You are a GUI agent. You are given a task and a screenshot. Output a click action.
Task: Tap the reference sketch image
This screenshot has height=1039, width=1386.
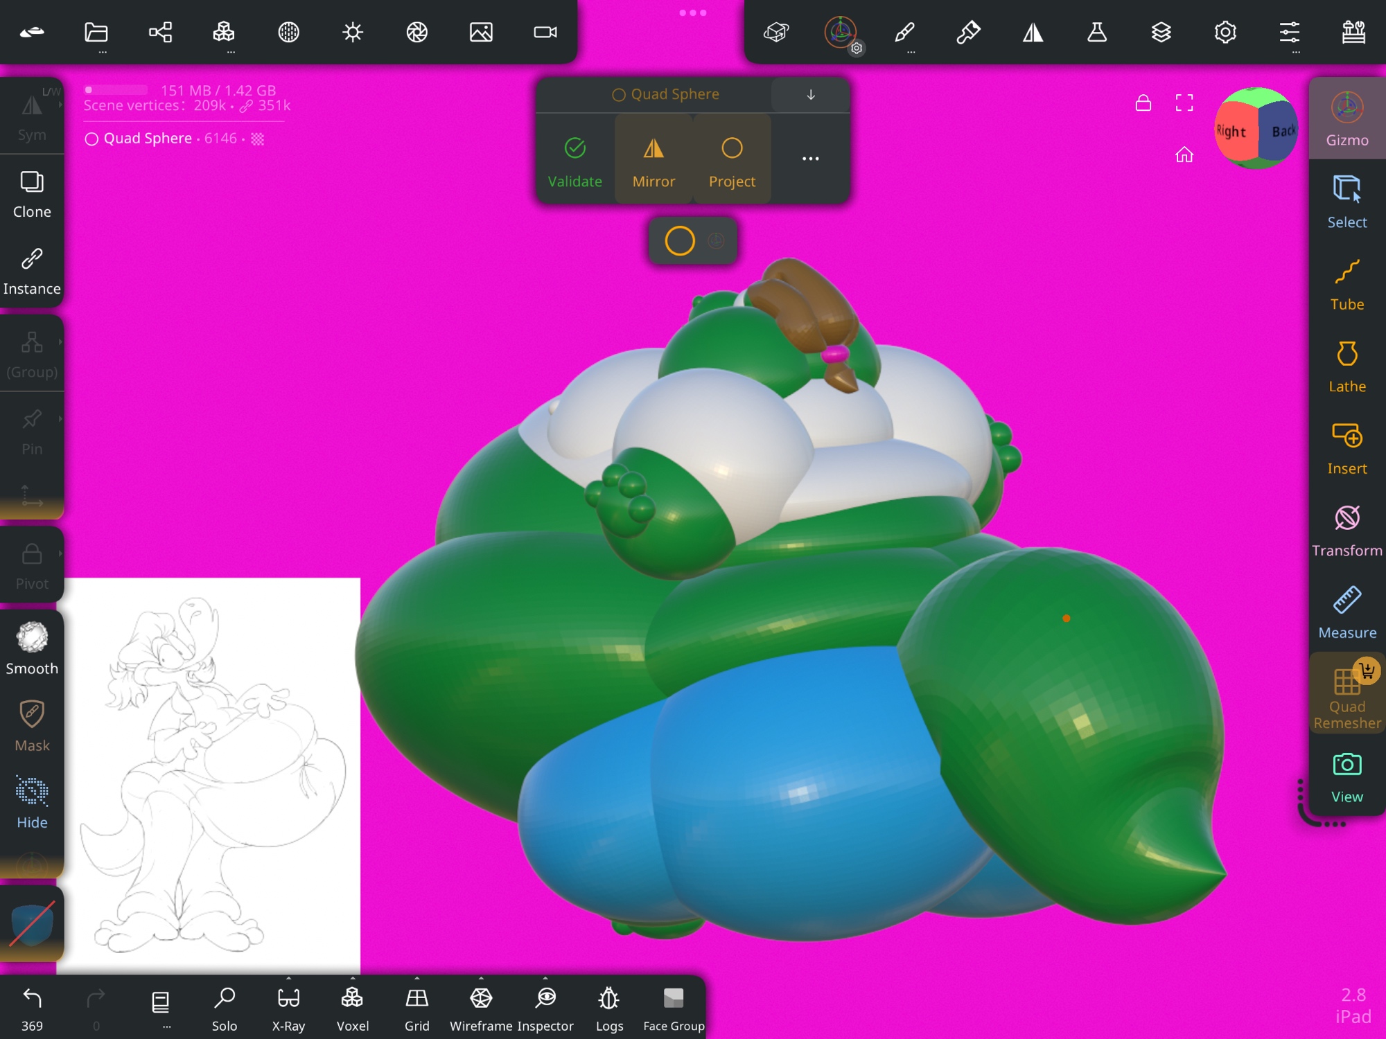pyautogui.click(x=212, y=774)
